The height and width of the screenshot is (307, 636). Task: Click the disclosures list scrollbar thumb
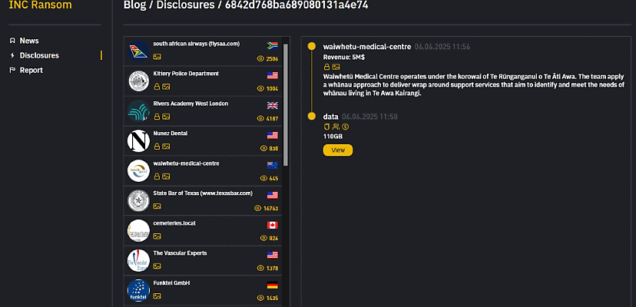tap(286, 104)
